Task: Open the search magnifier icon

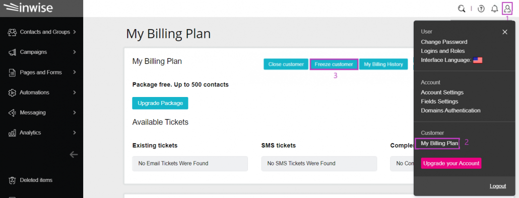Action: 462,9
